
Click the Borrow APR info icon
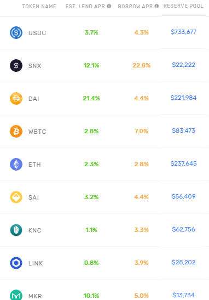[156, 6]
